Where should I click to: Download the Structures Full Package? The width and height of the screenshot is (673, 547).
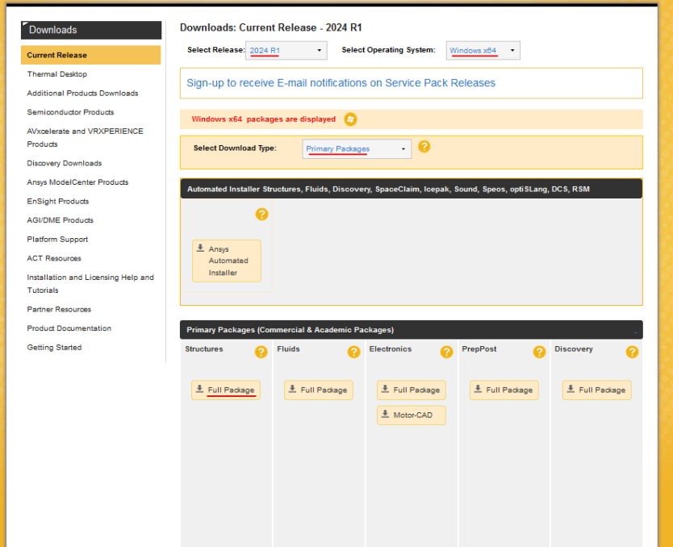click(x=225, y=390)
